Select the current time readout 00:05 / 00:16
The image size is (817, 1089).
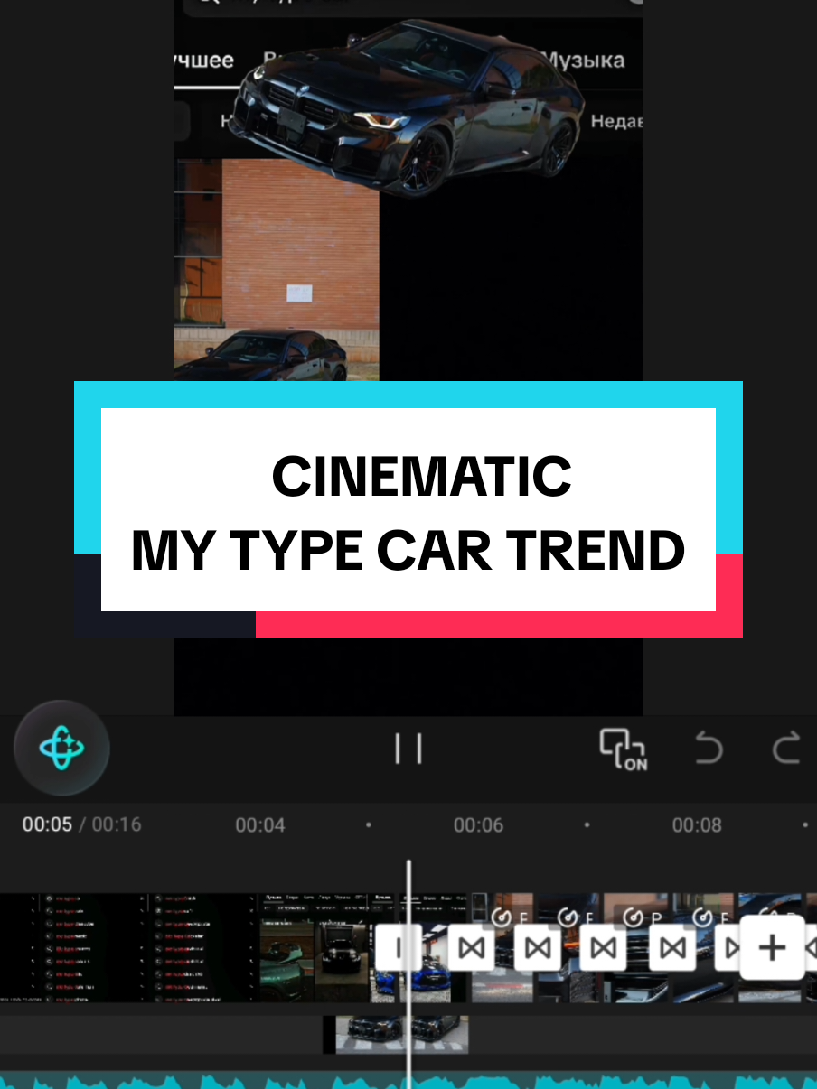click(82, 824)
